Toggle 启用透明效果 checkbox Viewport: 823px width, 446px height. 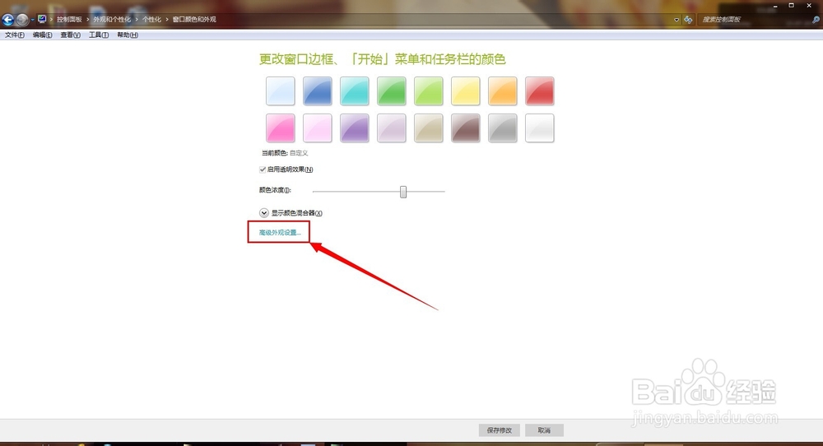click(263, 170)
